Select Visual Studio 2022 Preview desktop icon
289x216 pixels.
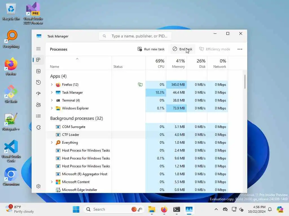point(33,13)
